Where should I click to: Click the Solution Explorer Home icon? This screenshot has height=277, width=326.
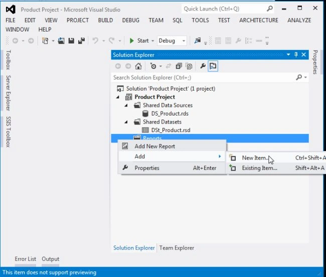(138, 66)
